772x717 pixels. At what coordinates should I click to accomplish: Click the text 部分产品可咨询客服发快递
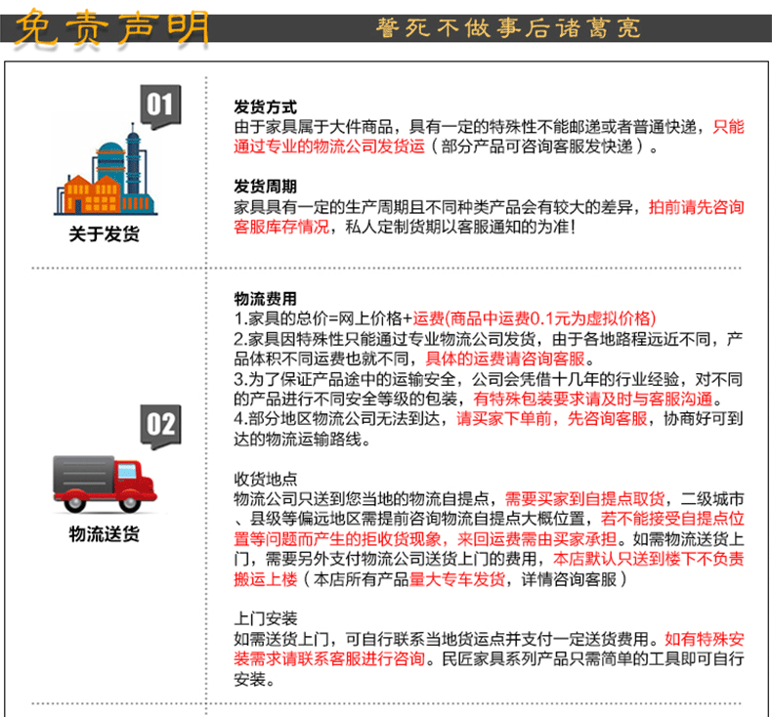pyautogui.click(x=537, y=147)
